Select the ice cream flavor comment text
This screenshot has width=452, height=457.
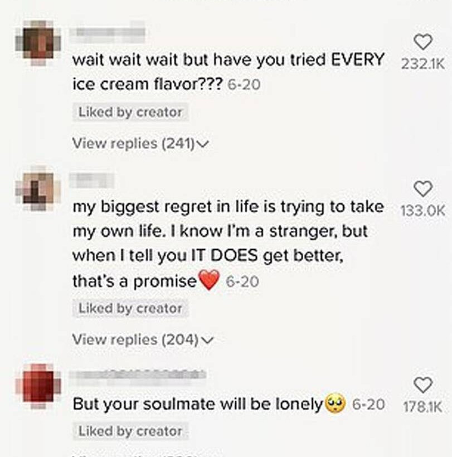pyautogui.click(x=228, y=72)
